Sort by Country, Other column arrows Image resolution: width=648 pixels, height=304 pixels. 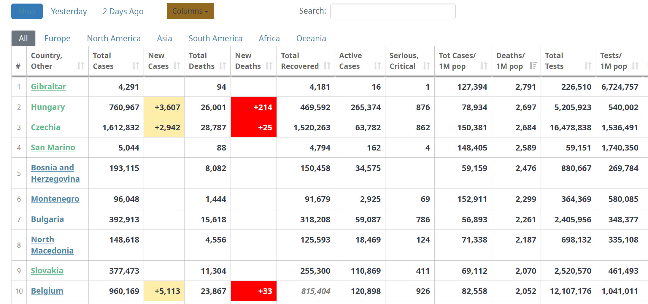81,66
